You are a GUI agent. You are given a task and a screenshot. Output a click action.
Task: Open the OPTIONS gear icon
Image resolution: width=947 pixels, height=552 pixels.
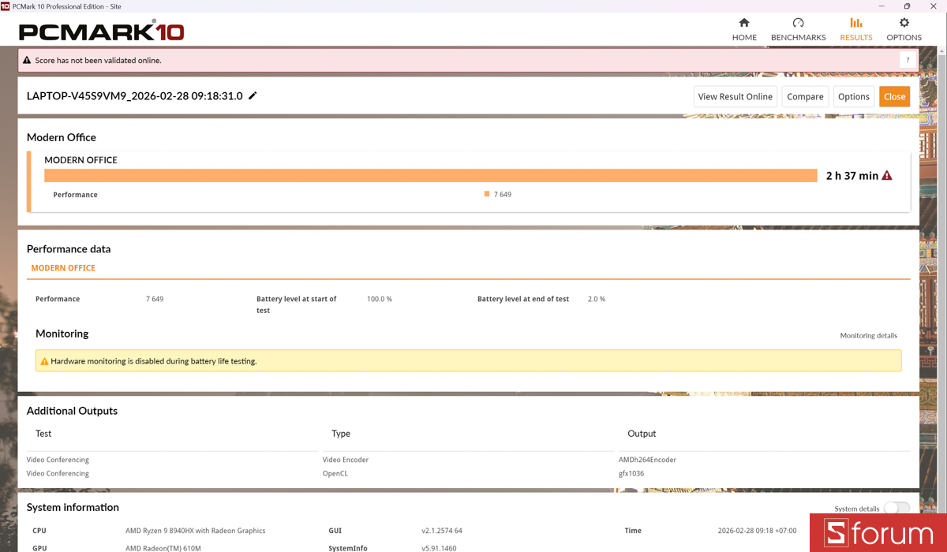coord(904,23)
